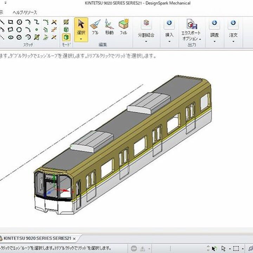Viewport: 253px width, 253px height.
Task: Expand the 調査 dropdown arrow
Action: tap(214, 41)
